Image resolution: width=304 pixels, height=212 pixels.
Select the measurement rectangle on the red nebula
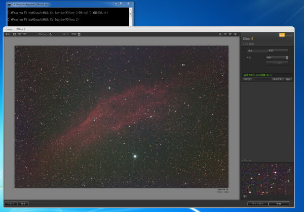94,120
